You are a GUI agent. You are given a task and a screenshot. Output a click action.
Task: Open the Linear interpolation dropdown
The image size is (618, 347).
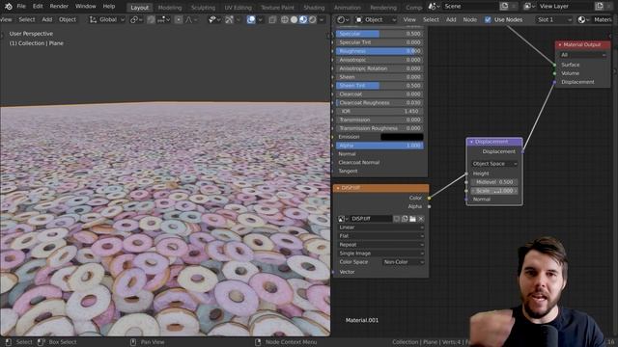pos(381,227)
